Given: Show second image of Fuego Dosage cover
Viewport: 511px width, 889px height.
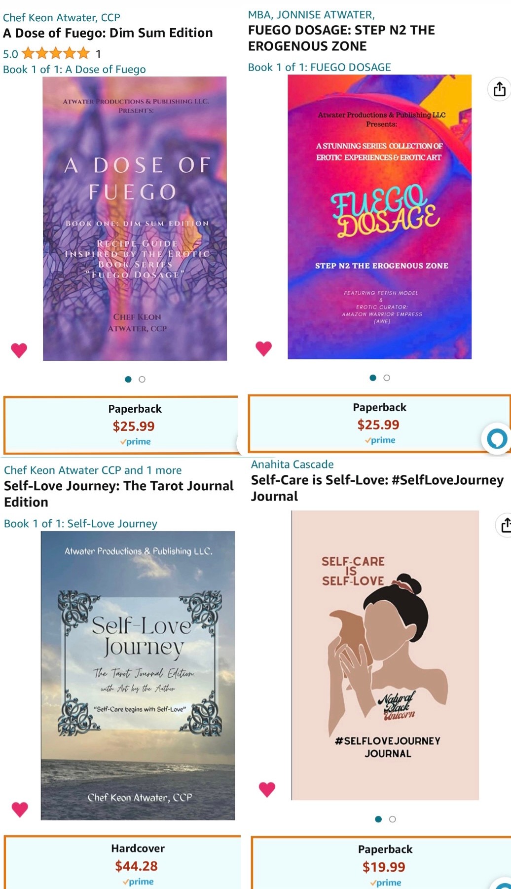Looking at the screenshot, I should click(x=387, y=378).
